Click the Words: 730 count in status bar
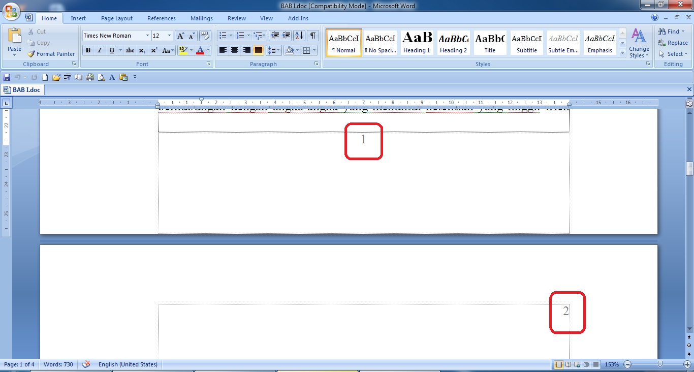Viewport: 694px width, 372px height. click(x=58, y=364)
